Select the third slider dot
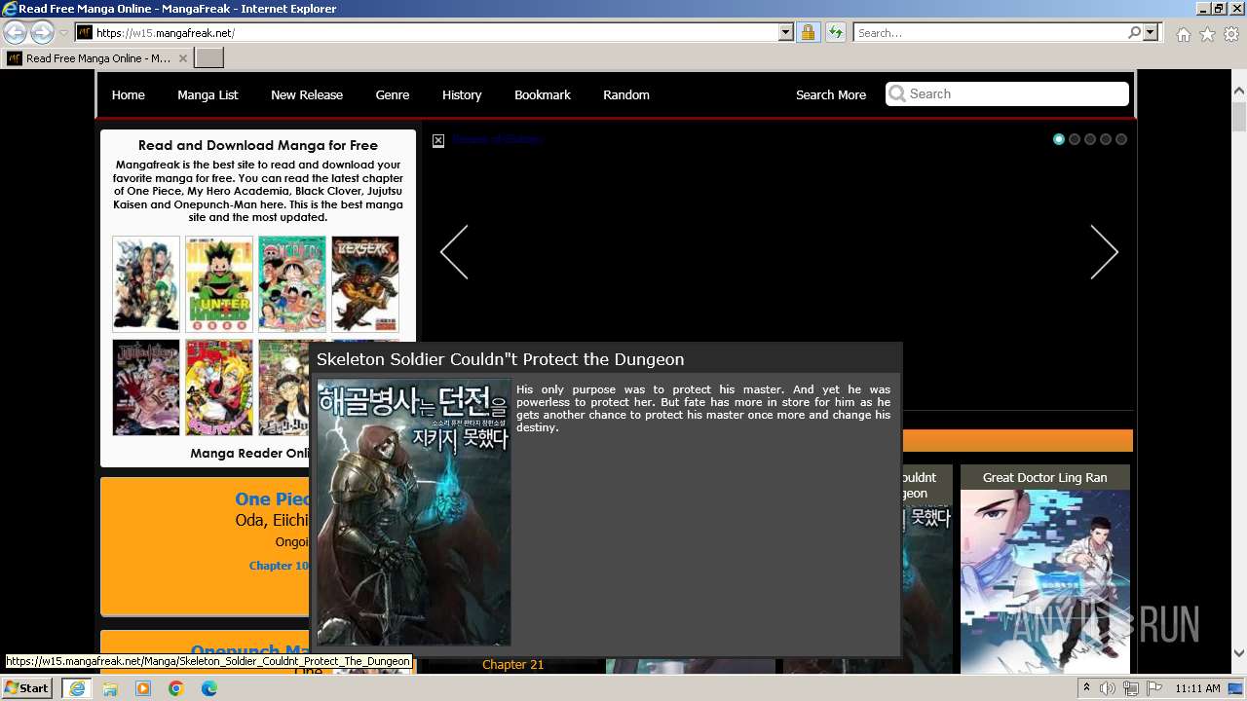 point(1090,139)
